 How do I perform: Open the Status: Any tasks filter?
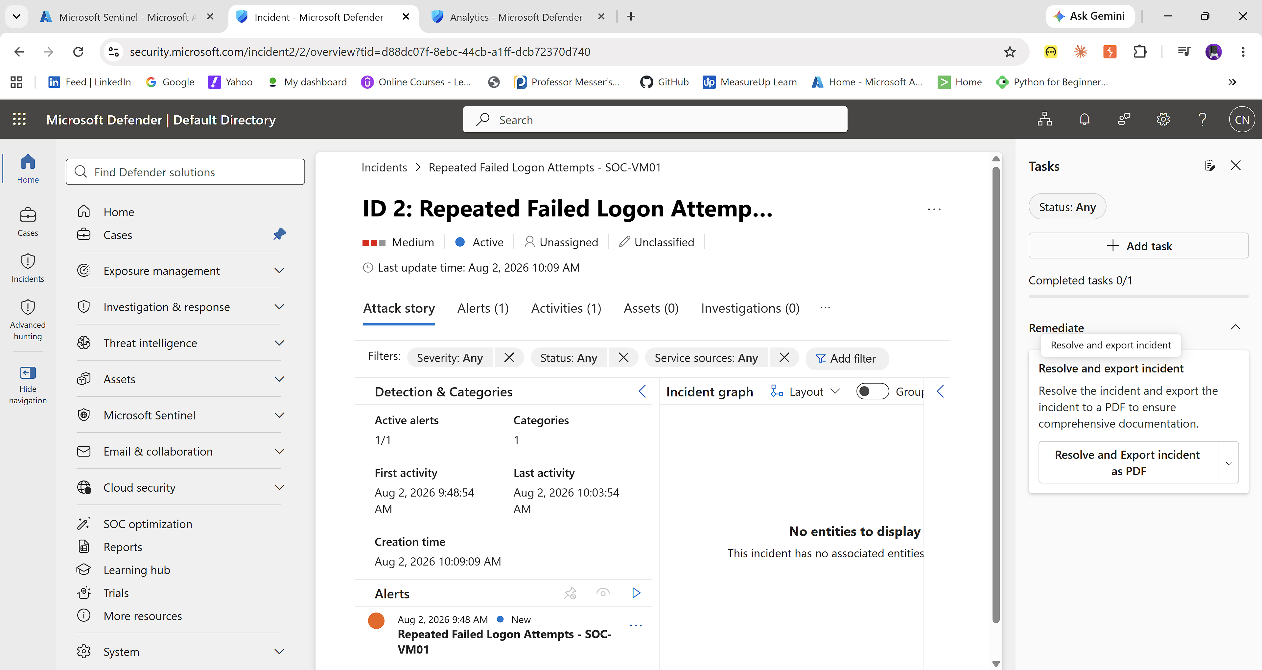tap(1067, 207)
